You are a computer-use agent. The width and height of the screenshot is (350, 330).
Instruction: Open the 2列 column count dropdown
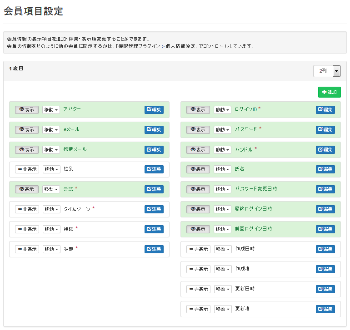[327, 71]
